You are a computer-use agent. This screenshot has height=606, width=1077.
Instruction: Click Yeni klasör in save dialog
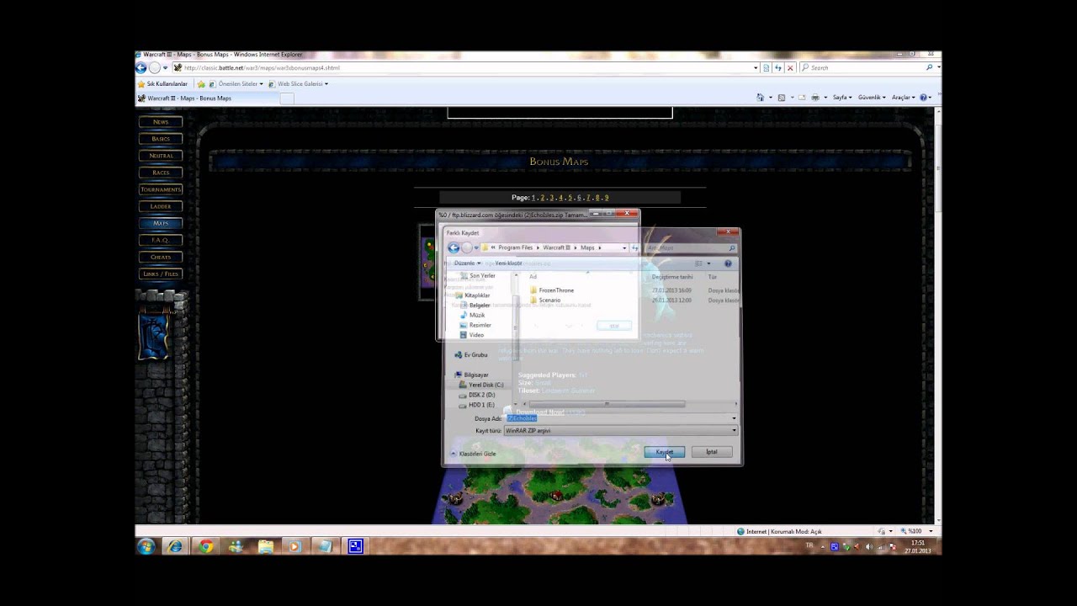point(508,263)
